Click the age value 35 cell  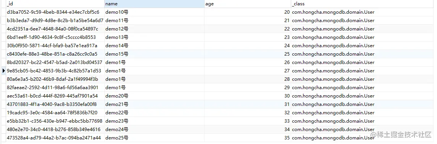pyautogui.click(x=247, y=138)
